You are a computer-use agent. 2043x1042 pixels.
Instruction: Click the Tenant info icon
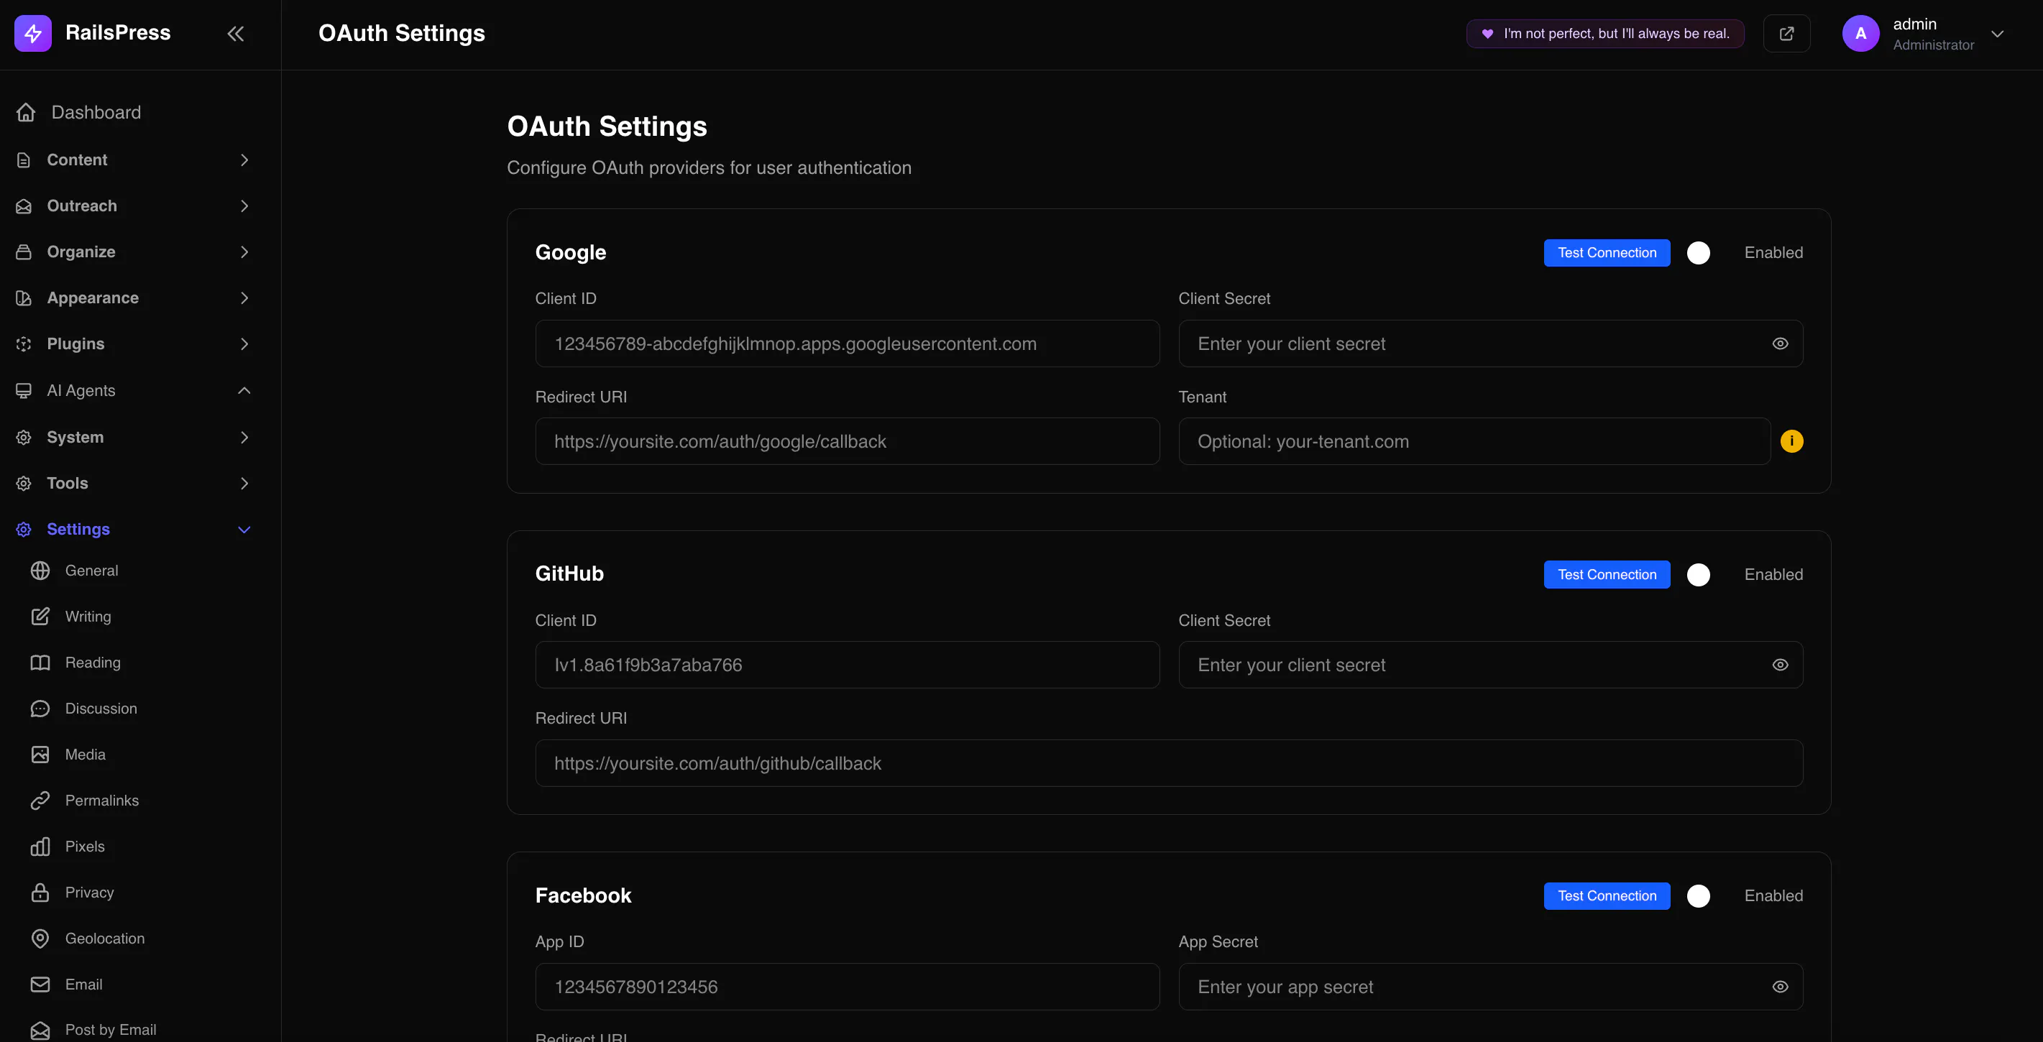[1791, 442]
